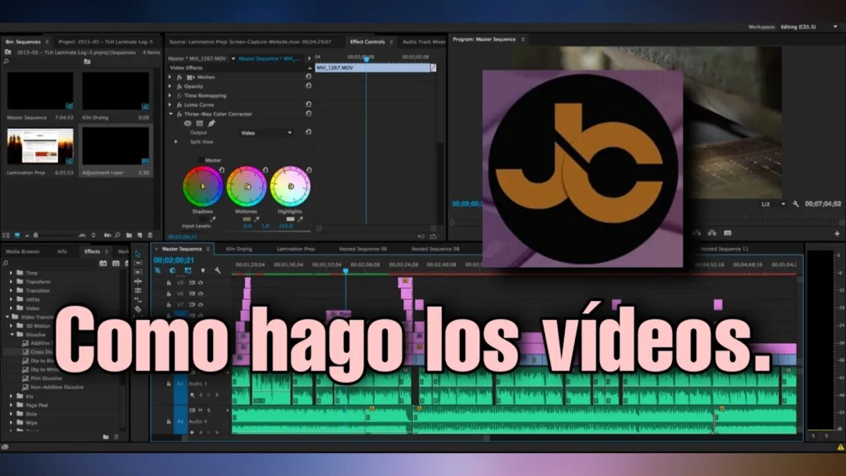Toggle fx for Opacity effect
Image resolution: width=846 pixels, height=476 pixels.
click(x=179, y=86)
